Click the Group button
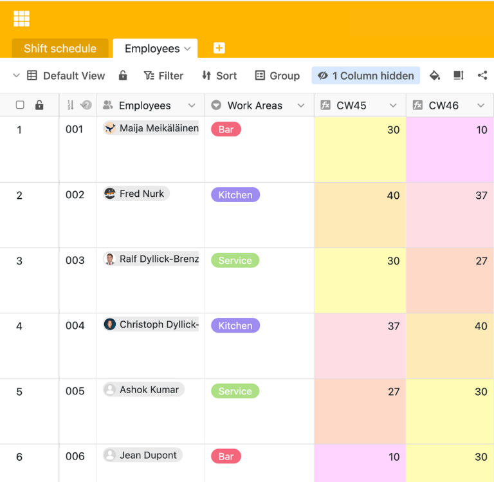The image size is (494, 482). tap(277, 76)
